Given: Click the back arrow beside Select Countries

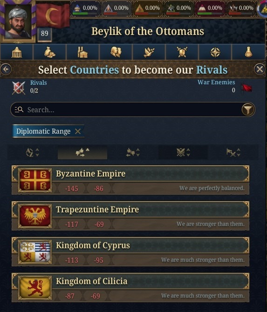Looking at the screenshot, I should point(6,69).
